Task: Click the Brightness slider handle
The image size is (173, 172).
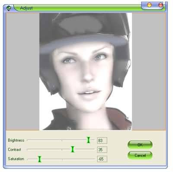Action: coord(88,140)
